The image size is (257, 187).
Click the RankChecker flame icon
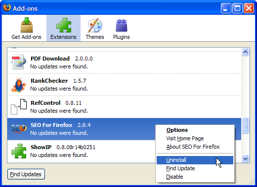pyautogui.click(x=19, y=85)
